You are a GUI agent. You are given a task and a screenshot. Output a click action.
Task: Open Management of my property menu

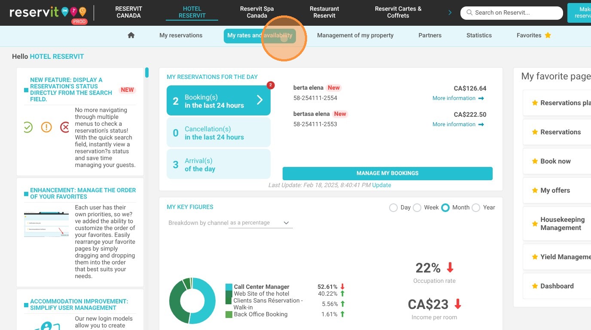pos(355,36)
